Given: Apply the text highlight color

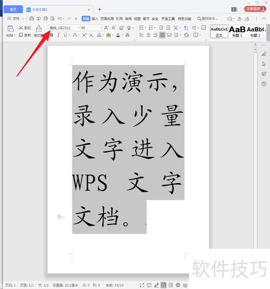Looking at the screenshot, I should tap(108, 35).
